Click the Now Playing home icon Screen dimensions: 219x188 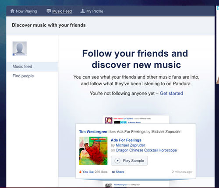coord(12,11)
